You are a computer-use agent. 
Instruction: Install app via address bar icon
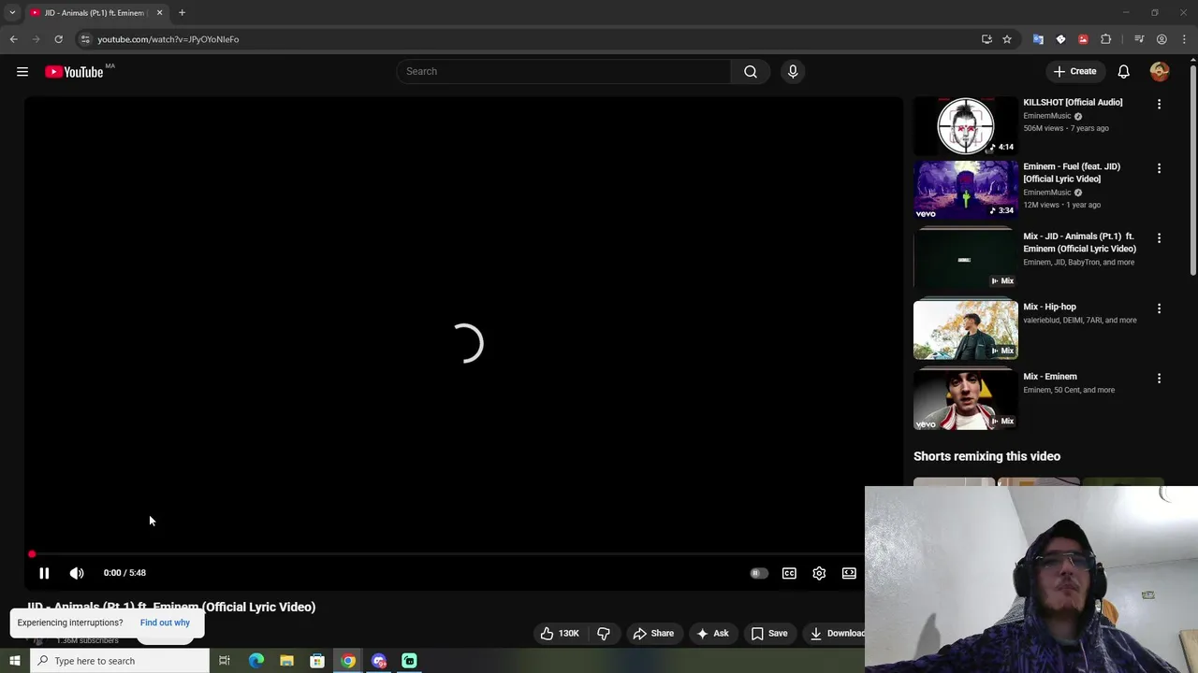tap(986, 39)
